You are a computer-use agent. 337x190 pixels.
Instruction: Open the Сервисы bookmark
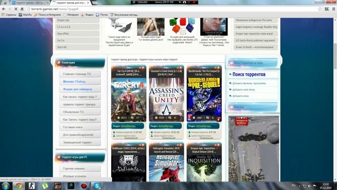click(9, 15)
